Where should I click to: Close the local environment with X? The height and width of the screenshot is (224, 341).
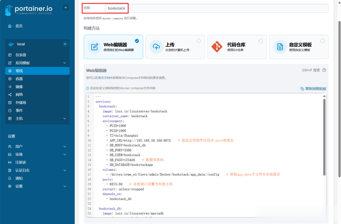(65, 44)
